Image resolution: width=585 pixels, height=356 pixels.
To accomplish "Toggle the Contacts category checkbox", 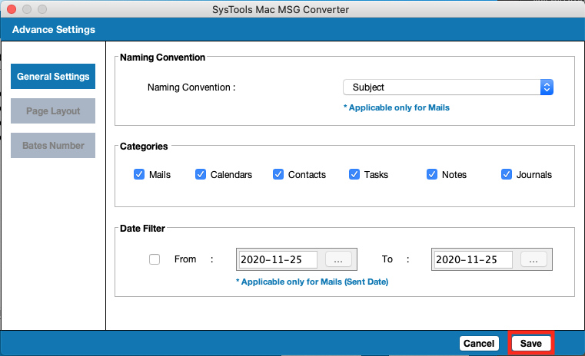I will click(x=278, y=174).
